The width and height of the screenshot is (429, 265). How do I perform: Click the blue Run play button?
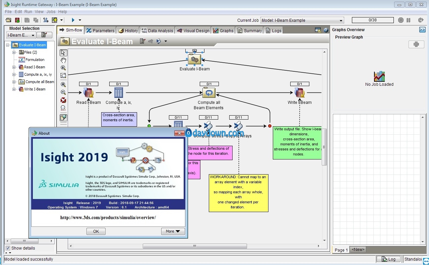pos(73,20)
